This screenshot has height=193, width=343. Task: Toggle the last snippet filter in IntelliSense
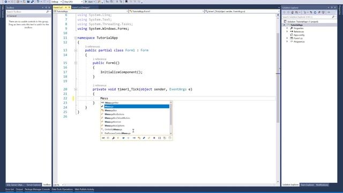pos(170,138)
